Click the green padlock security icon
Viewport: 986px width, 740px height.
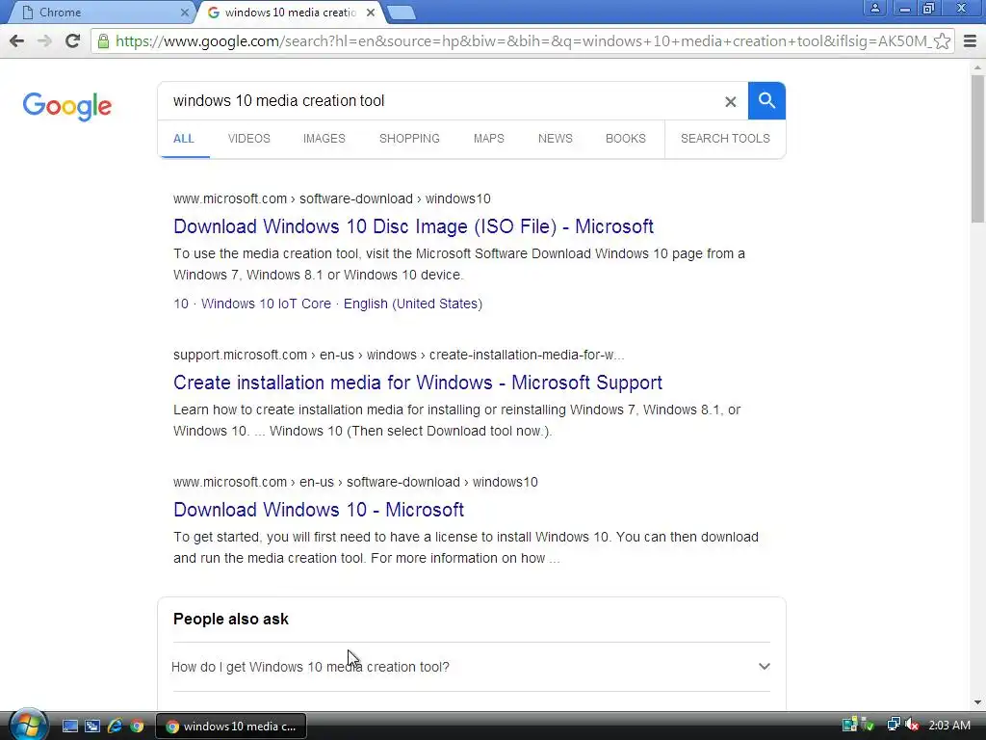[103, 41]
